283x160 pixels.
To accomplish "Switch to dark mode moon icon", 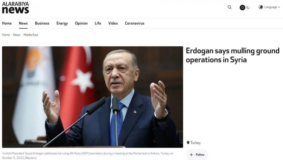I will (x=248, y=7).
